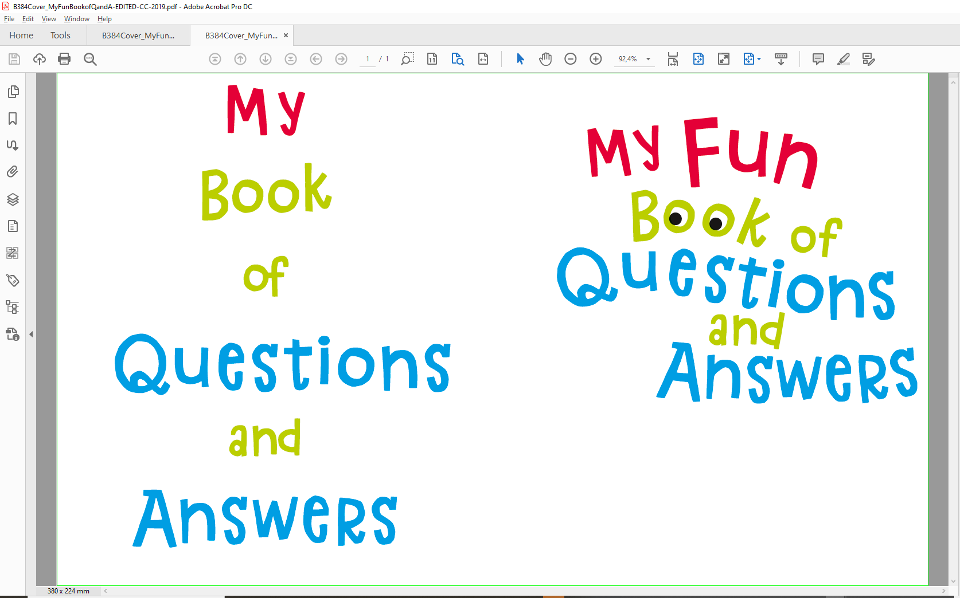Open Page Thumbnails panel

coord(13,92)
